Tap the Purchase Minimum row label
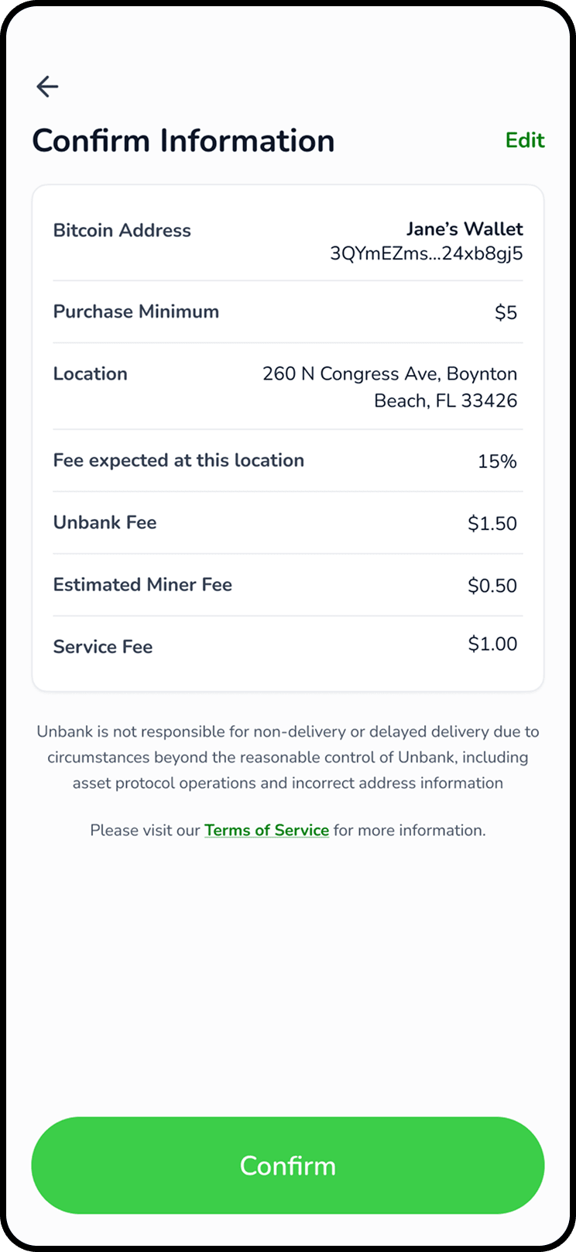 [135, 311]
